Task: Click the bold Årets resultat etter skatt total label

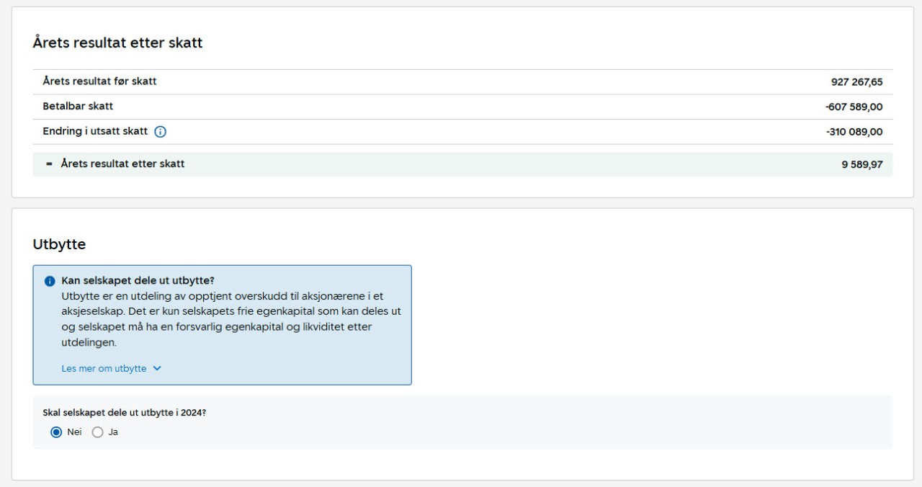Action: pyautogui.click(x=122, y=164)
